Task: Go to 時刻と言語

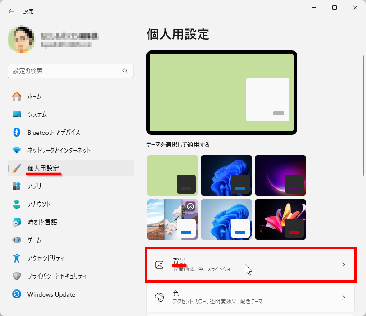Action: coord(71,222)
